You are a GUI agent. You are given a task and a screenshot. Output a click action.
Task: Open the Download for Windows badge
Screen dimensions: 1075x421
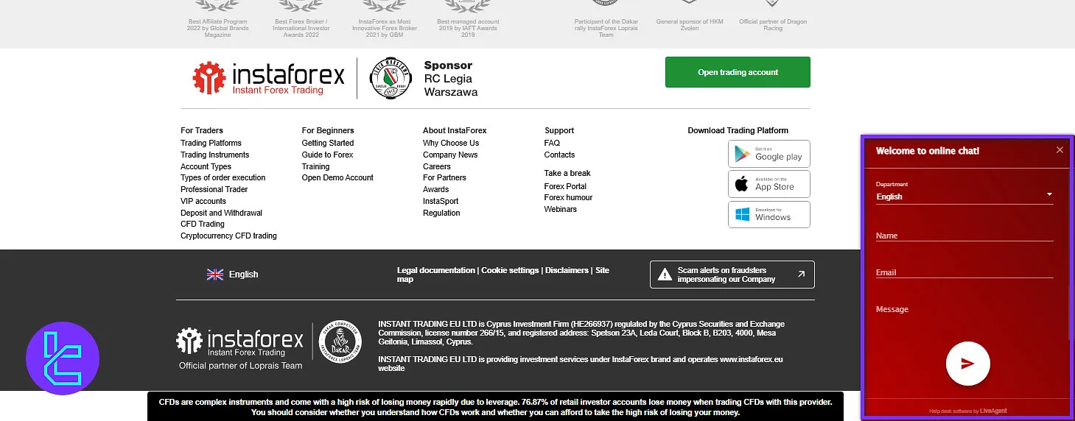pyautogui.click(x=769, y=214)
